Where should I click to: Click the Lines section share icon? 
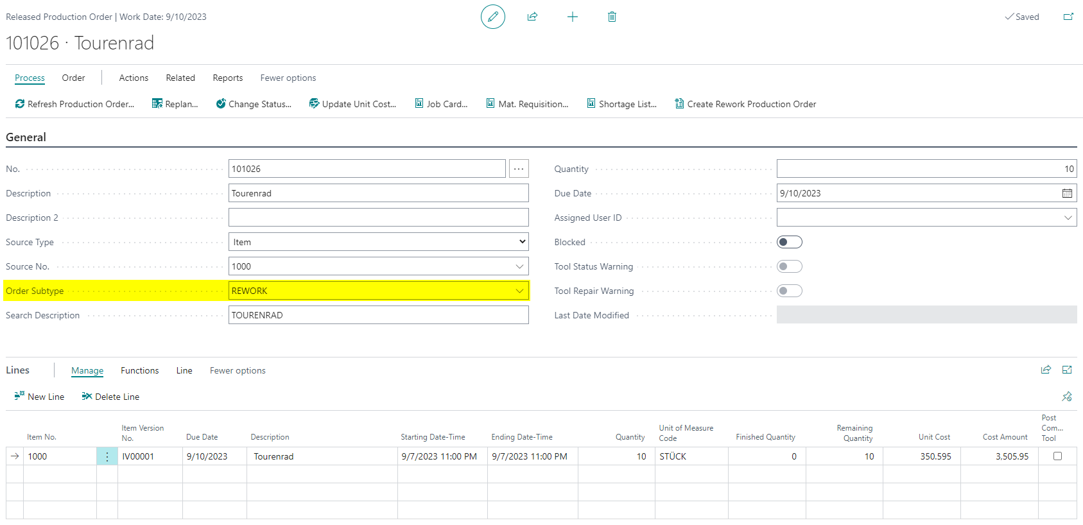(x=1046, y=370)
